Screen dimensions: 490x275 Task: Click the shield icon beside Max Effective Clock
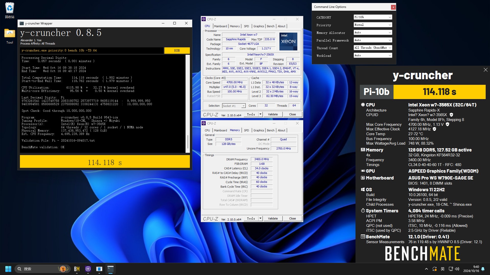434,129
